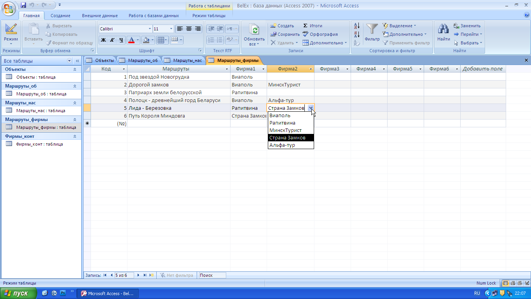Align text center
The image size is (531, 299).
pos(189,29)
